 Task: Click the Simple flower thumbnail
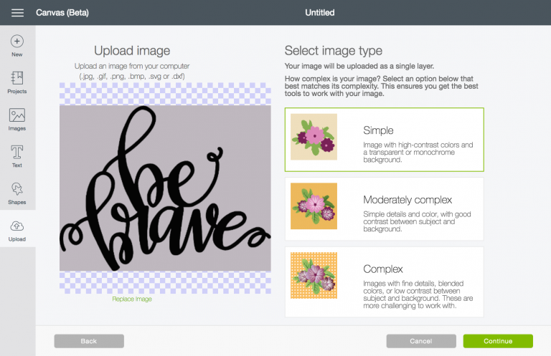314,137
